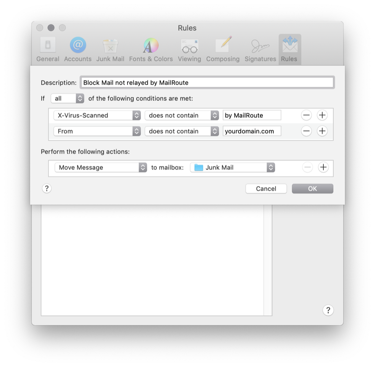Switch to the Composing tab label

[x=223, y=59]
